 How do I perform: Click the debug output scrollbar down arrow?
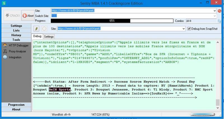pos(218,108)
